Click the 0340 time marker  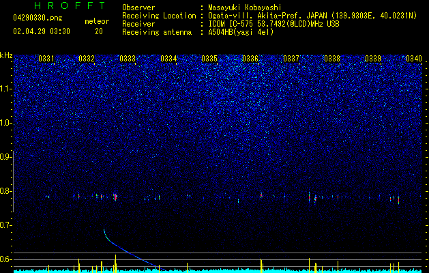coord(414,59)
